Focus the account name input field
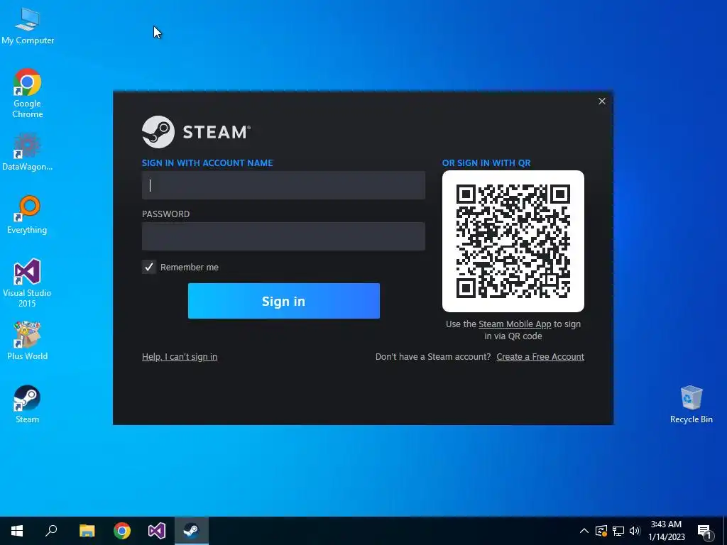 tap(283, 185)
